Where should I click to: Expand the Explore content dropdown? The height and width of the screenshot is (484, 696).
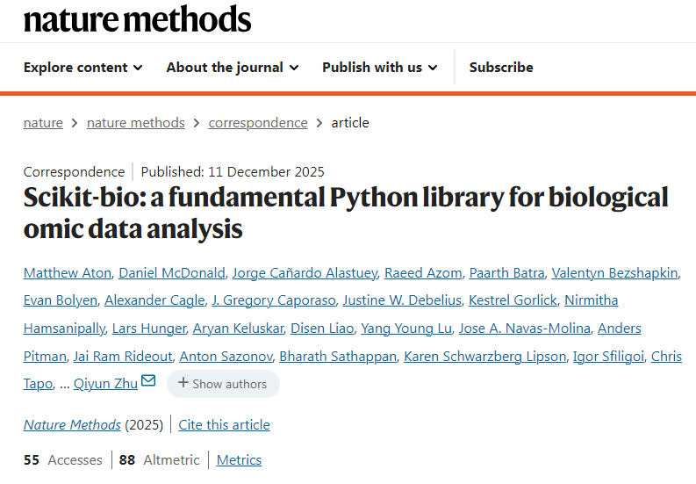point(83,67)
